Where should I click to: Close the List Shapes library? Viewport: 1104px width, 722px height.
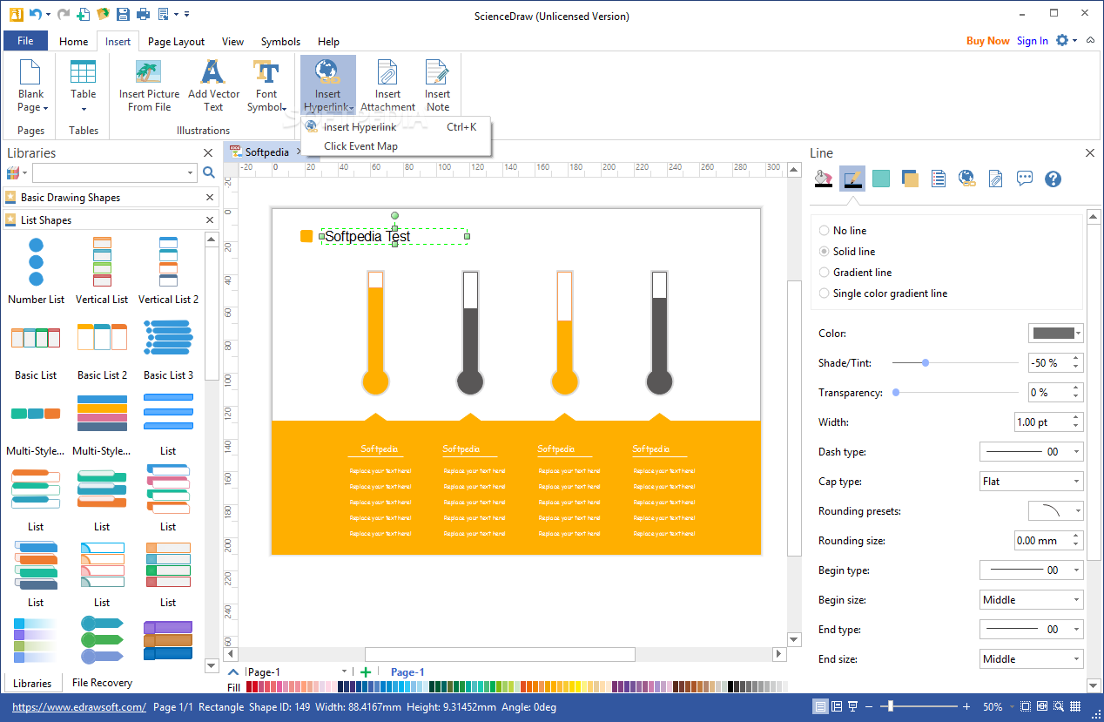click(209, 220)
